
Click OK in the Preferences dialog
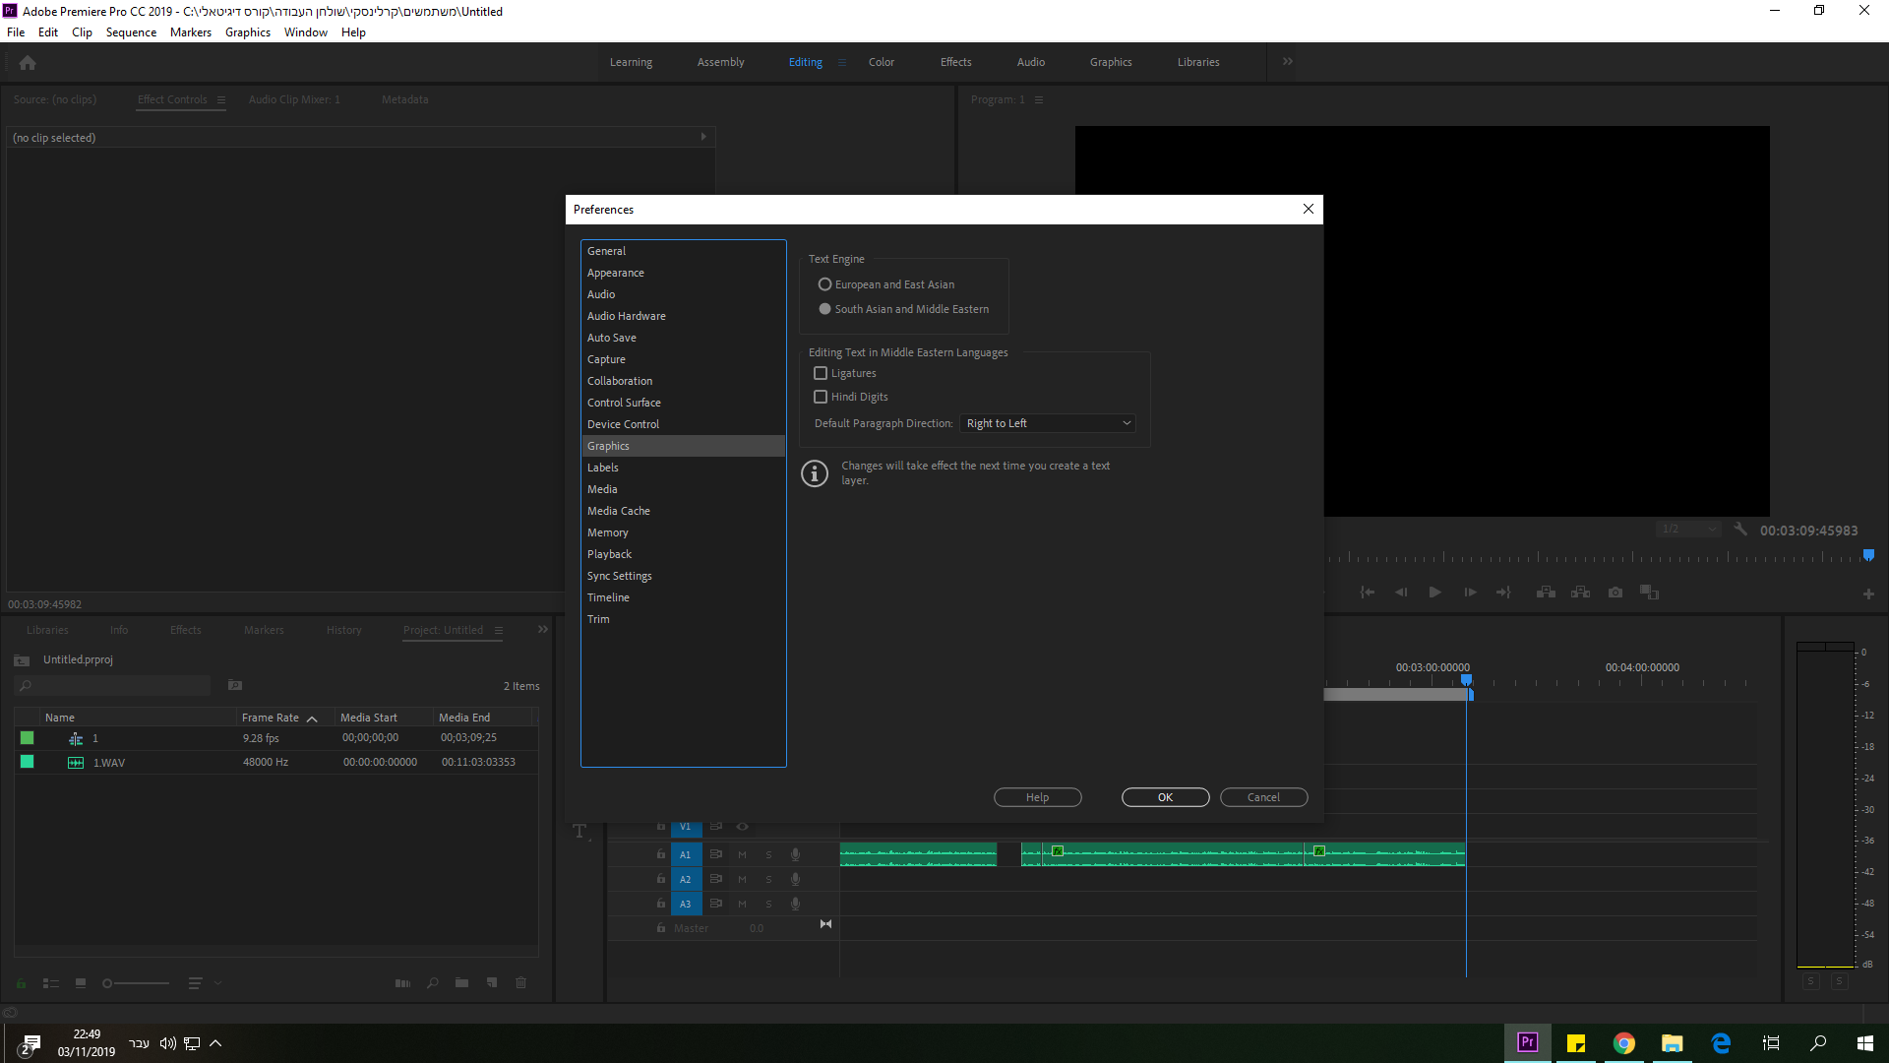(x=1165, y=797)
